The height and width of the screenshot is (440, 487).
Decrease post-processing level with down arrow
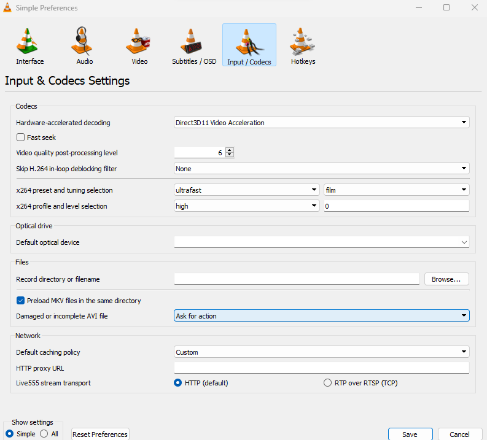[230, 155]
